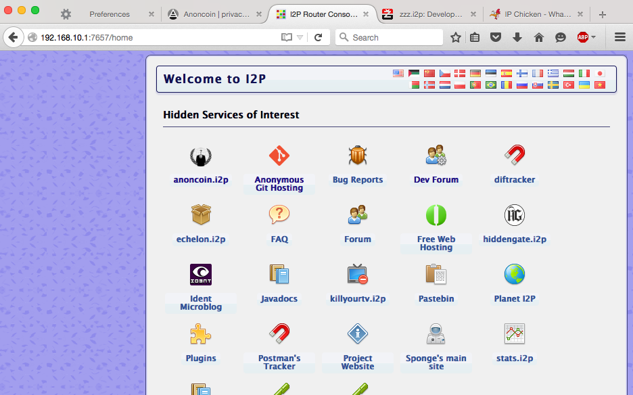Select the German flag language
The height and width of the screenshot is (395, 633).
point(475,73)
